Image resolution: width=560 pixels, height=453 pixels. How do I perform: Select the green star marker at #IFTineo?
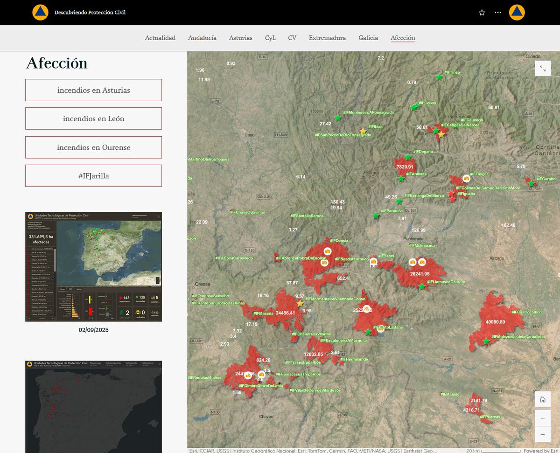click(439, 77)
